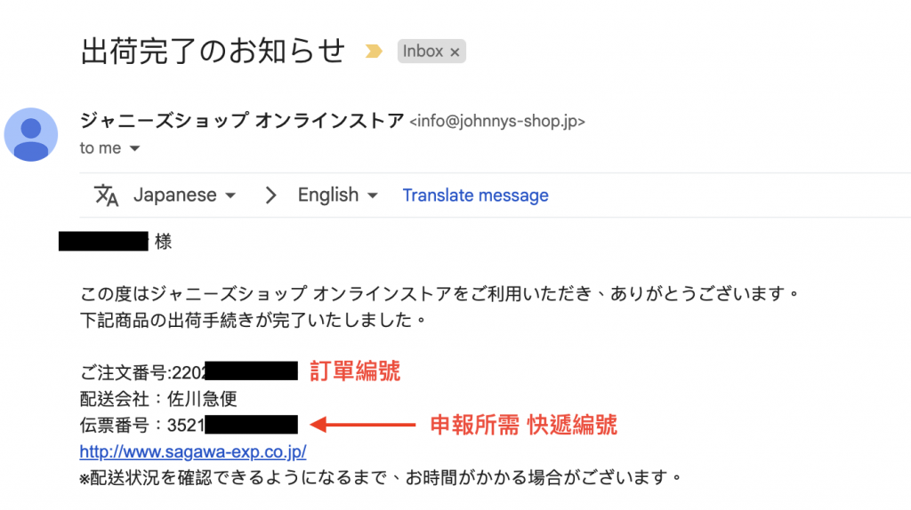Expand recipient details arrow next to "to me"

[x=135, y=148]
